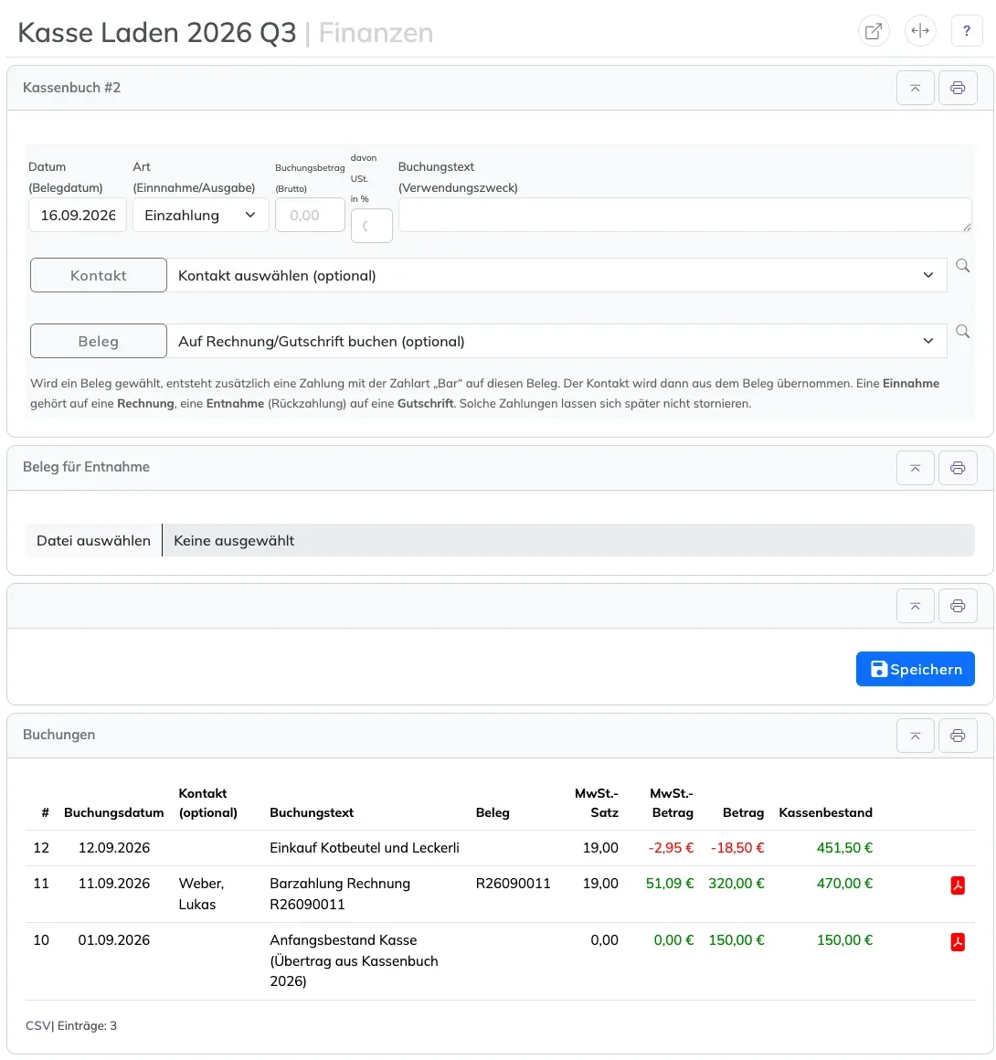Open the Kontakt auswählen dropdown
Image resolution: width=996 pixels, height=1060 pixels.
(556, 275)
